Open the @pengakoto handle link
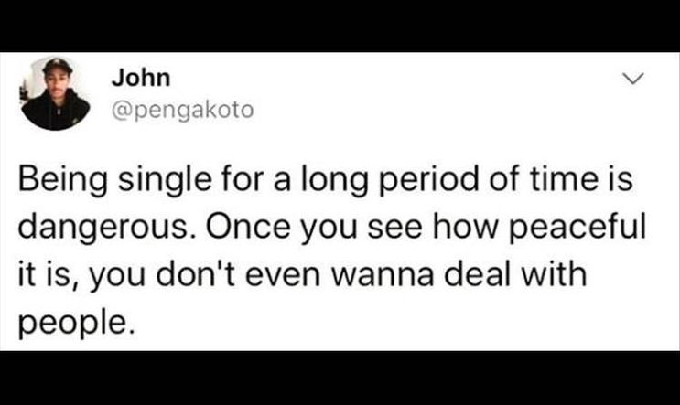This screenshot has width=680, height=405. coord(182,111)
